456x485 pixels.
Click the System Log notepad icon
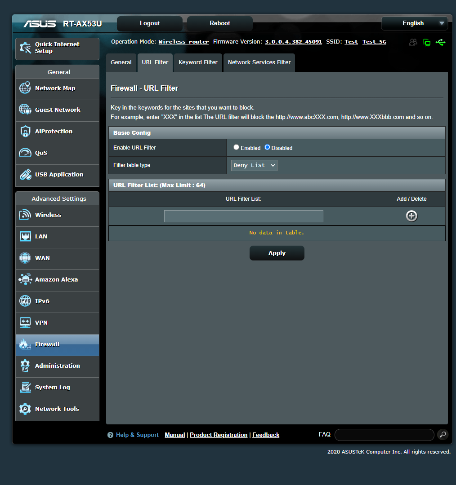click(25, 387)
